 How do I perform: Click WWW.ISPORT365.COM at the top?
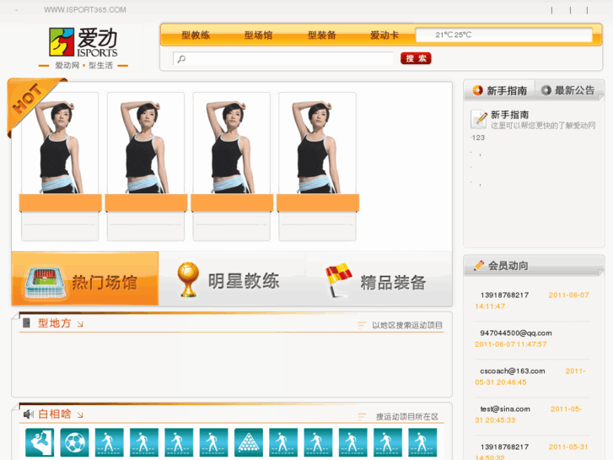click(x=85, y=10)
